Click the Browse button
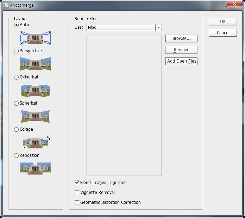Viewport: 245px width, 218px height. pyautogui.click(x=181, y=39)
